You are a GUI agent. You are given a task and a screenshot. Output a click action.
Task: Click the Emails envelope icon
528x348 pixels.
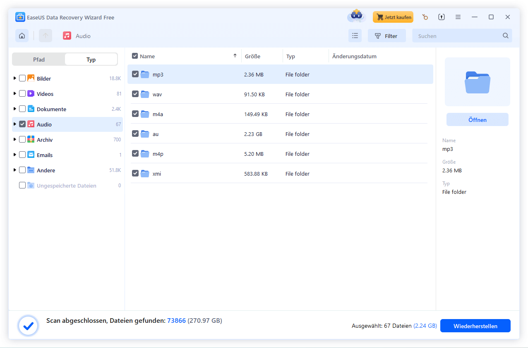[x=31, y=155]
